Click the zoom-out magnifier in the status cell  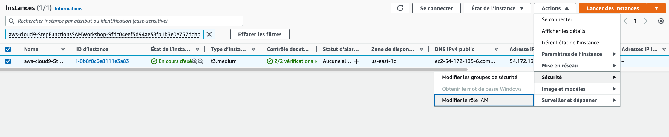tap(200, 61)
